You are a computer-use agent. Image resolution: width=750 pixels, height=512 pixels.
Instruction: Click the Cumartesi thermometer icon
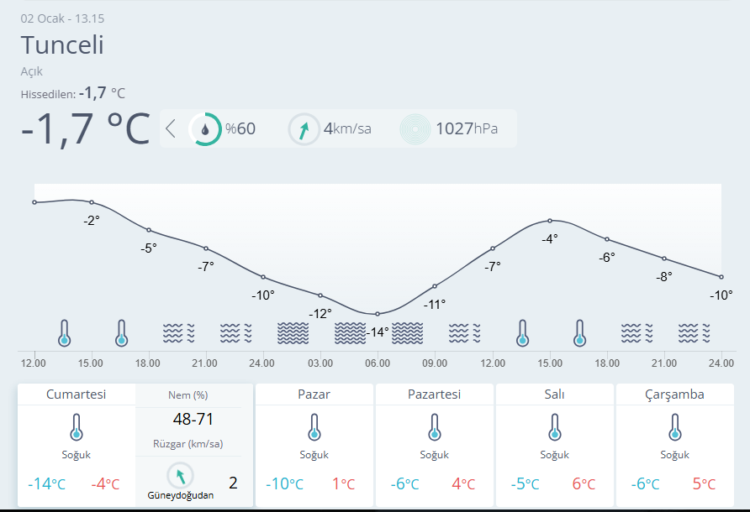[76, 427]
